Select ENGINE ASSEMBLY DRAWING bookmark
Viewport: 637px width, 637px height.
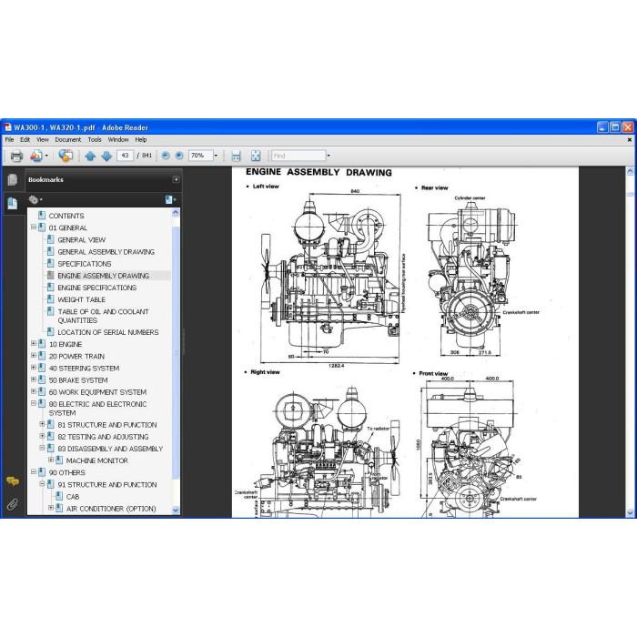[104, 276]
